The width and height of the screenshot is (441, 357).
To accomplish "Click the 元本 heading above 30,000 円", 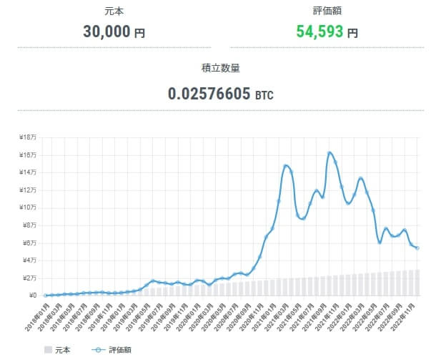I will (x=114, y=11).
